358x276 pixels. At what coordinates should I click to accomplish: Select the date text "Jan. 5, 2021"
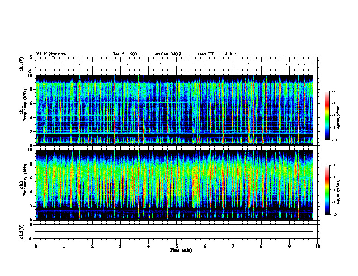pyautogui.click(x=126, y=54)
